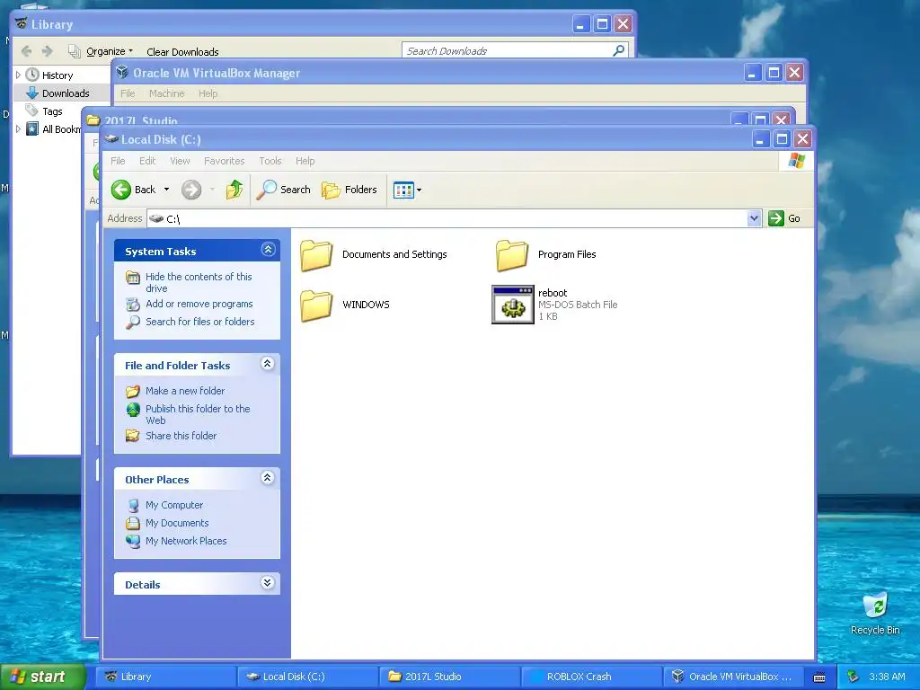The width and height of the screenshot is (920, 690).
Task: Open Search with the magnifier icon
Action: (283, 190)
